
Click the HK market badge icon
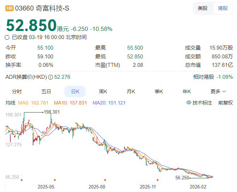click(x=10, y=8)
